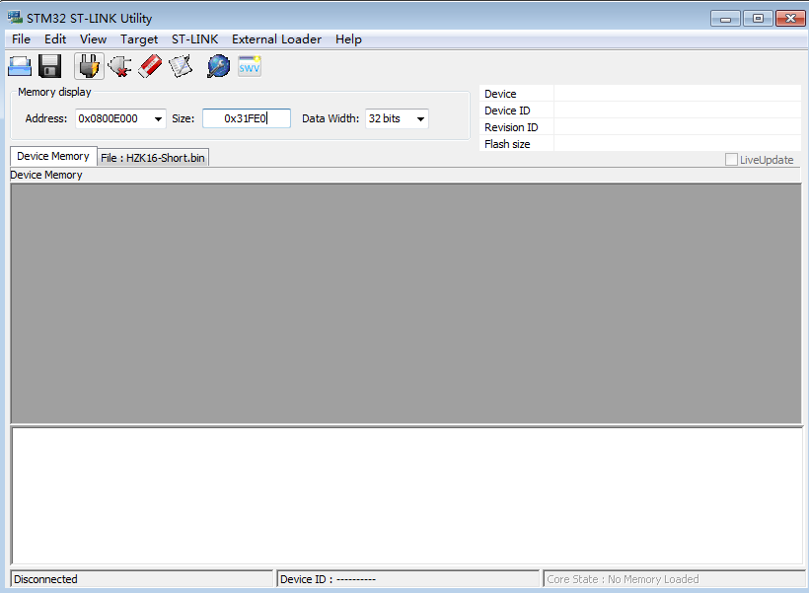This screenshot has width=809, height=593.
Task: Open the External Loader menu
Action: [276, 39]
